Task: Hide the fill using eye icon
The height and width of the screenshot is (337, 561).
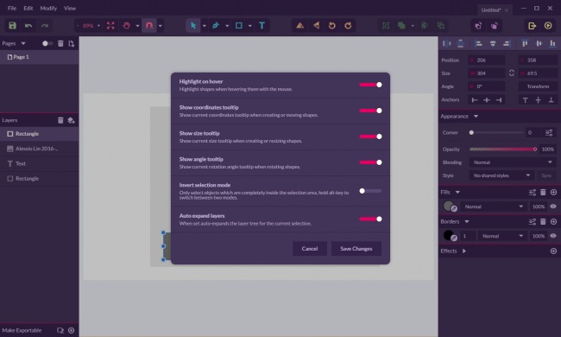Action: pos(553,207)
